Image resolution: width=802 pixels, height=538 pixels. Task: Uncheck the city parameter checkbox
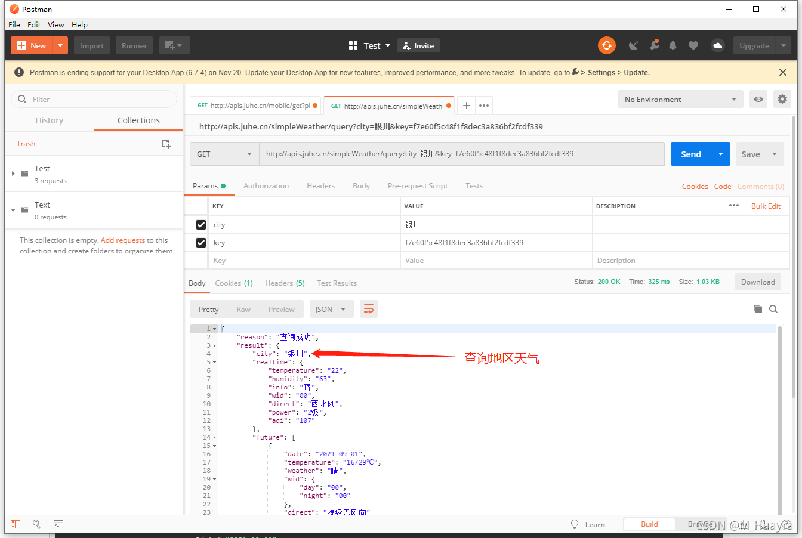tap(201, 225)
